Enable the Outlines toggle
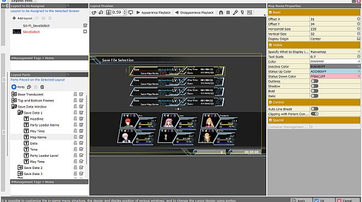This screenshot has height=202, width=362. click(314, 81)
